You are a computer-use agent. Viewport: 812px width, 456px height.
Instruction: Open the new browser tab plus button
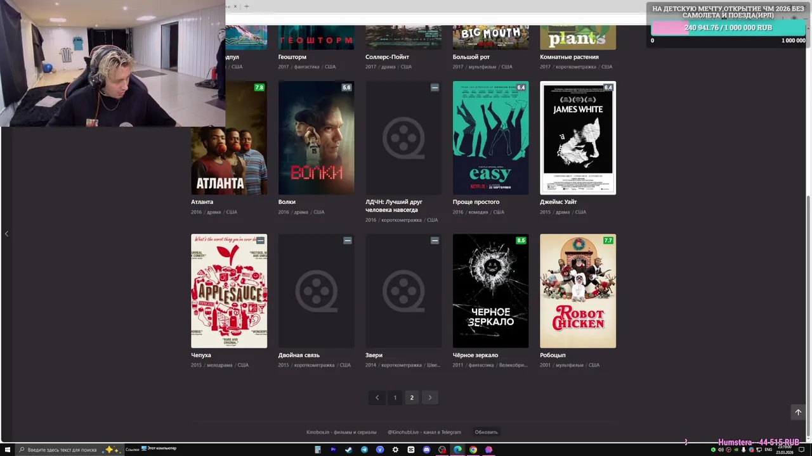(246, 6)
